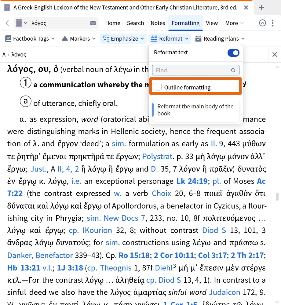This screenshot has height=305, width=281.
Task: Collapse toolbar with circled up-arrow icon
Action: pos(262,23)
